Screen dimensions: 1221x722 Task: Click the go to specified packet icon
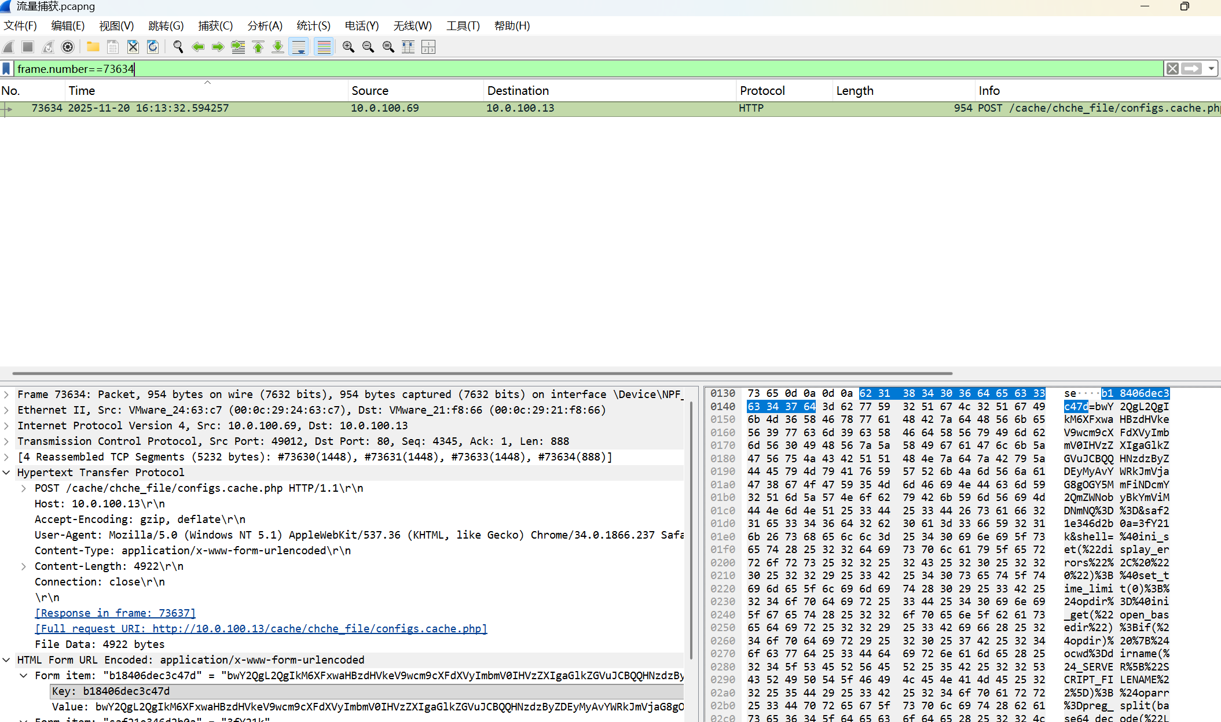pyautogui.click(x=238, y=47)
